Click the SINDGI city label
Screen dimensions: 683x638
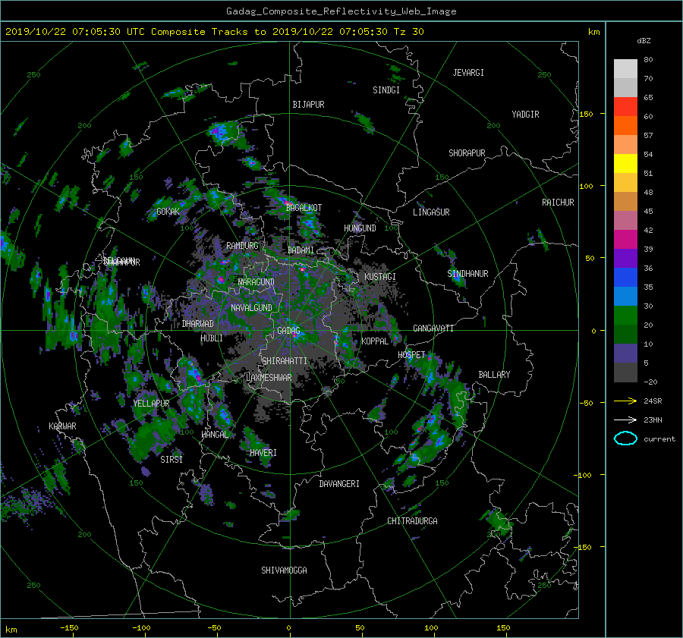[x=386, y=90]
